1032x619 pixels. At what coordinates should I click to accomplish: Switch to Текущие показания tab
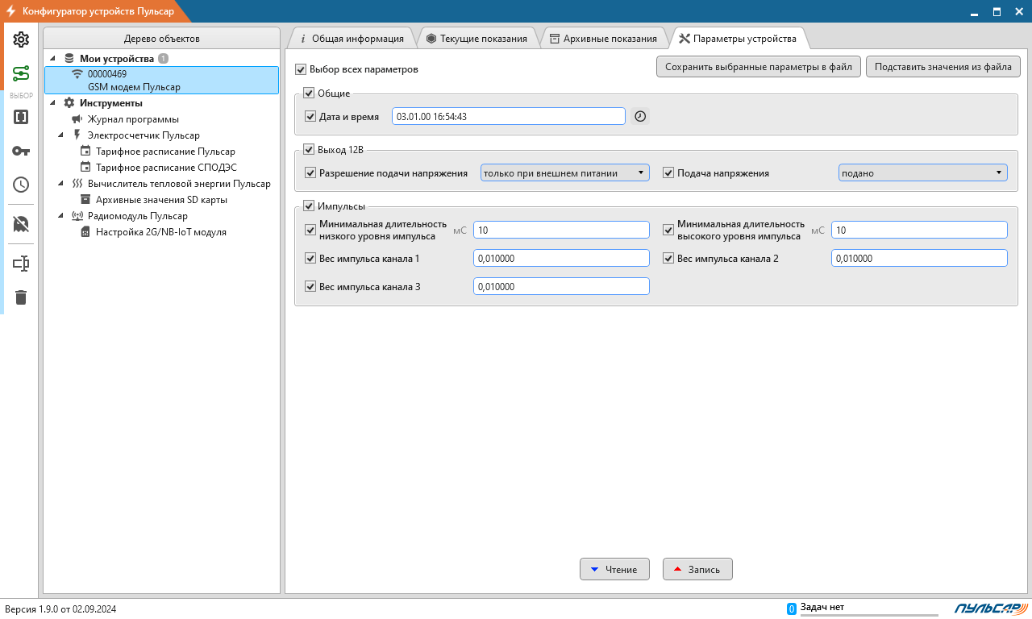coord(476,39)
